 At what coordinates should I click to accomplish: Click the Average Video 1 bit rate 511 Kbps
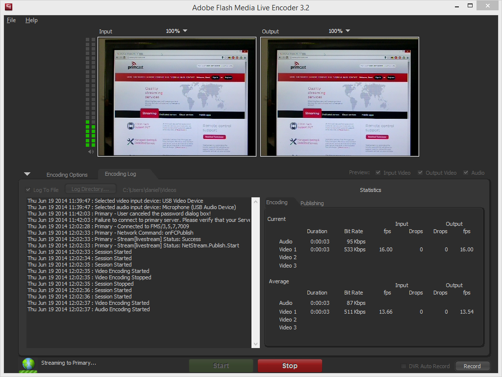(355, 312)
